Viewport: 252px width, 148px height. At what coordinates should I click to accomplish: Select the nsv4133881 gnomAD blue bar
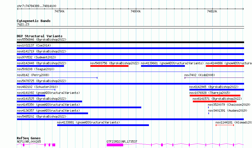pyautogui.click(x=103, y=125)
